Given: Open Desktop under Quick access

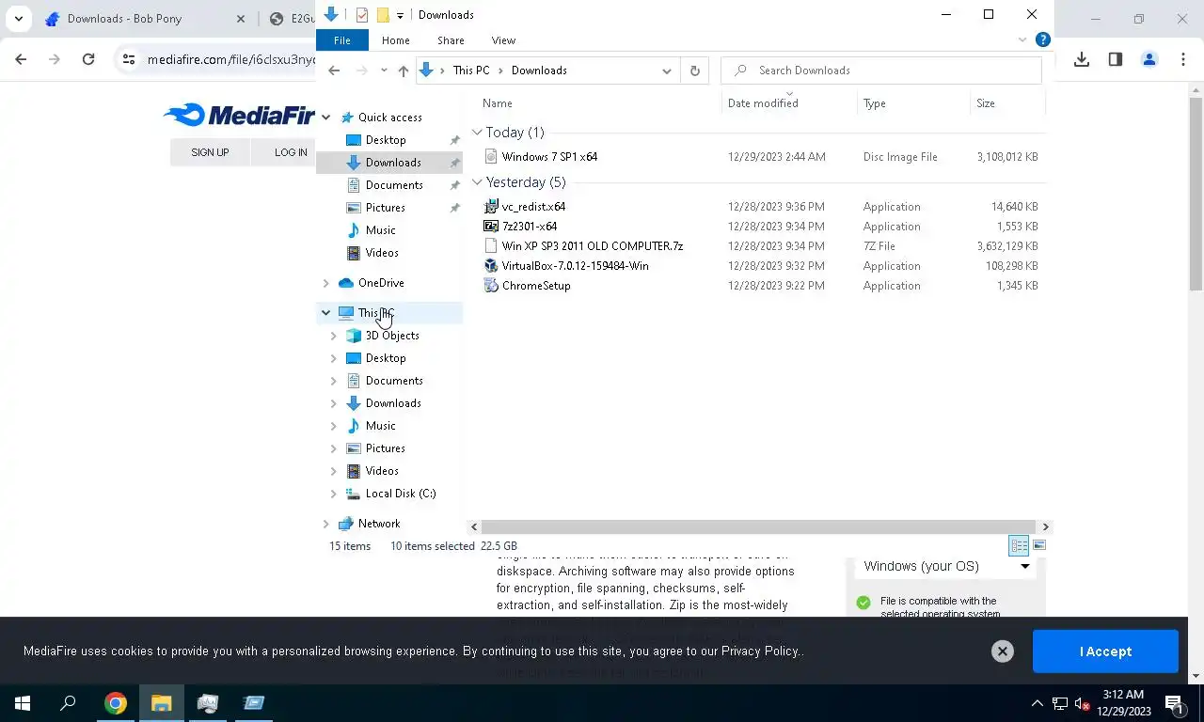Looking at the screenshot, I should pyautogui.click(x=386, y=140).
